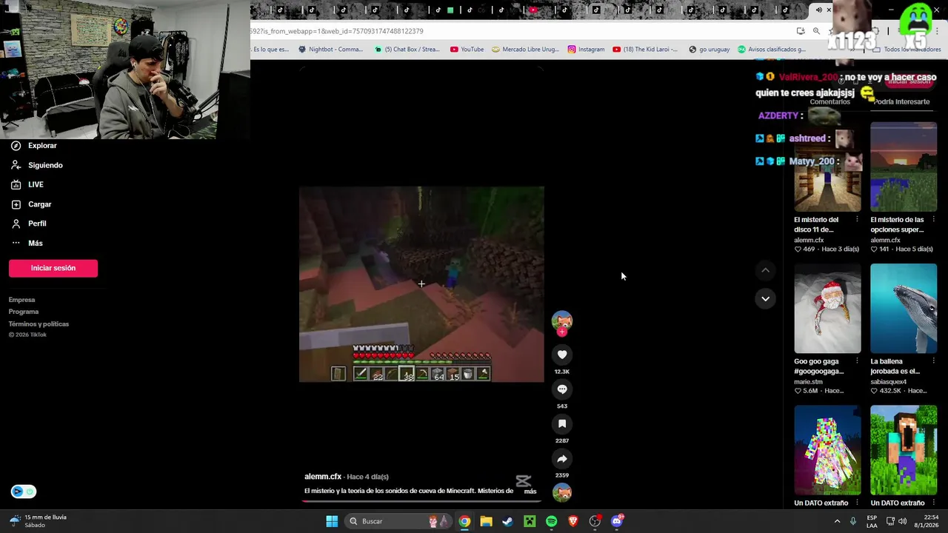948x533 pixels.
Task: Click the install app icon in address bar
Action: [x=801, y=31]
